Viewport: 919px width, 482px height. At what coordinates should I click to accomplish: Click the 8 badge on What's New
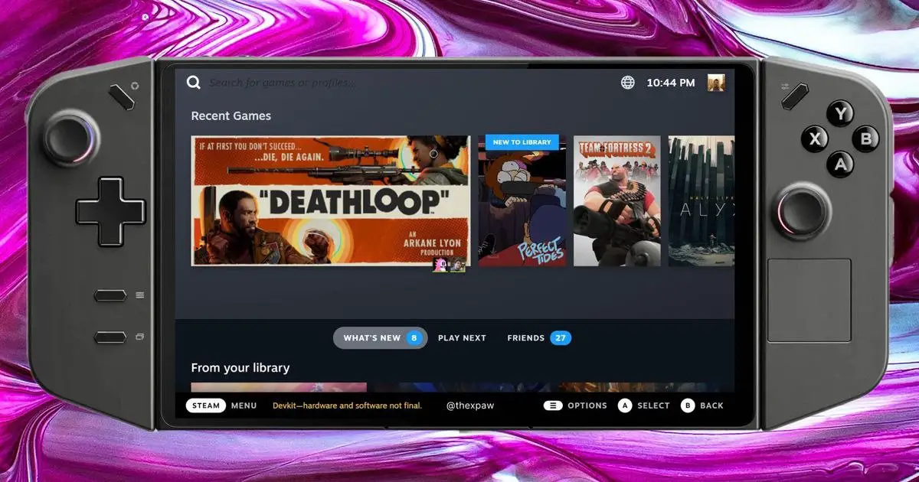(414, 338)
